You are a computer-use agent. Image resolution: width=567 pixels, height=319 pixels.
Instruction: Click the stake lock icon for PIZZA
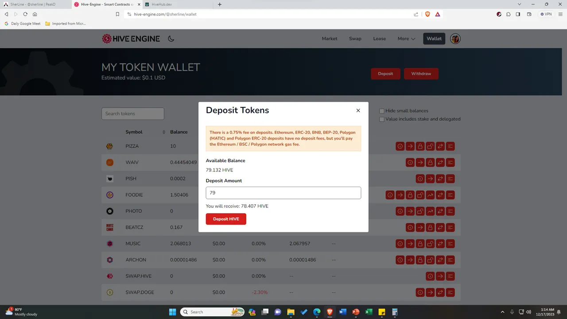[420, 146]
